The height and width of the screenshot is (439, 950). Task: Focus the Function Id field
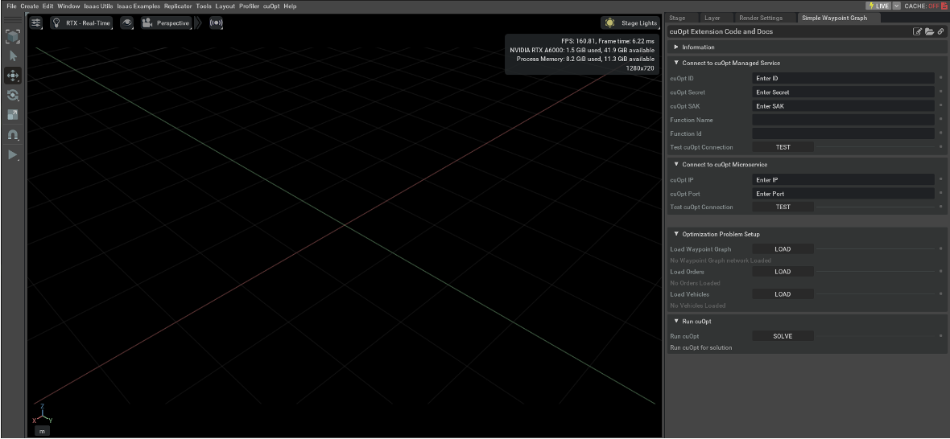pos(843,133)
